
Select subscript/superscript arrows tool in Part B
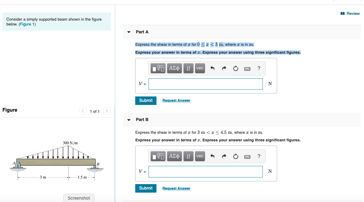(x=188, y=156)
